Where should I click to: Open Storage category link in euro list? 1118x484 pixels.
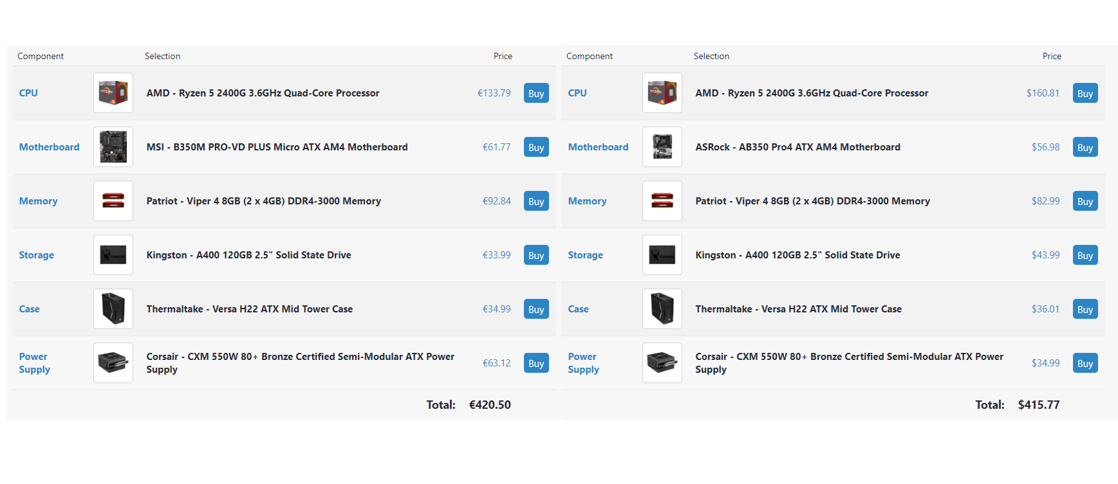coord(37,255)
